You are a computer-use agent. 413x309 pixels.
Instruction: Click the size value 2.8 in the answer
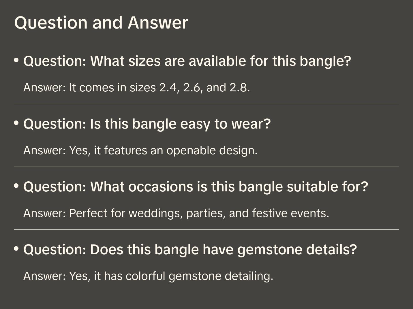tap(238, 88)
